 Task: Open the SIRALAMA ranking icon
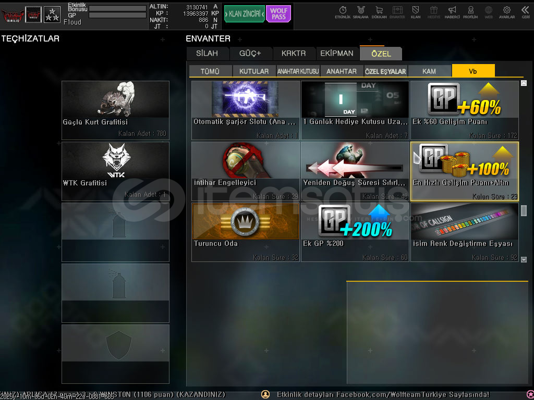coord(361,12)
